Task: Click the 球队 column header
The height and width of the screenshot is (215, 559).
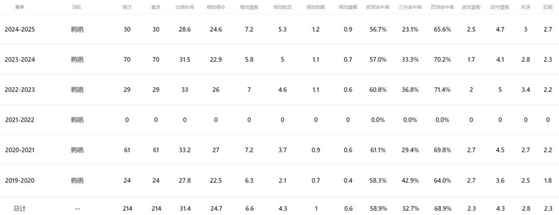Action: coord(77,8)
